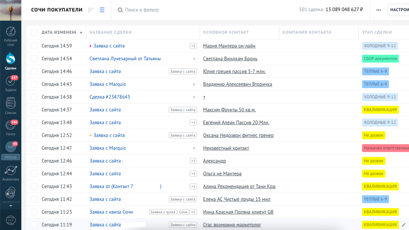Open Аналитика in the sidebar
This screenshot has width=409, height=230.
pyautogui.click(x=11, y=173)
